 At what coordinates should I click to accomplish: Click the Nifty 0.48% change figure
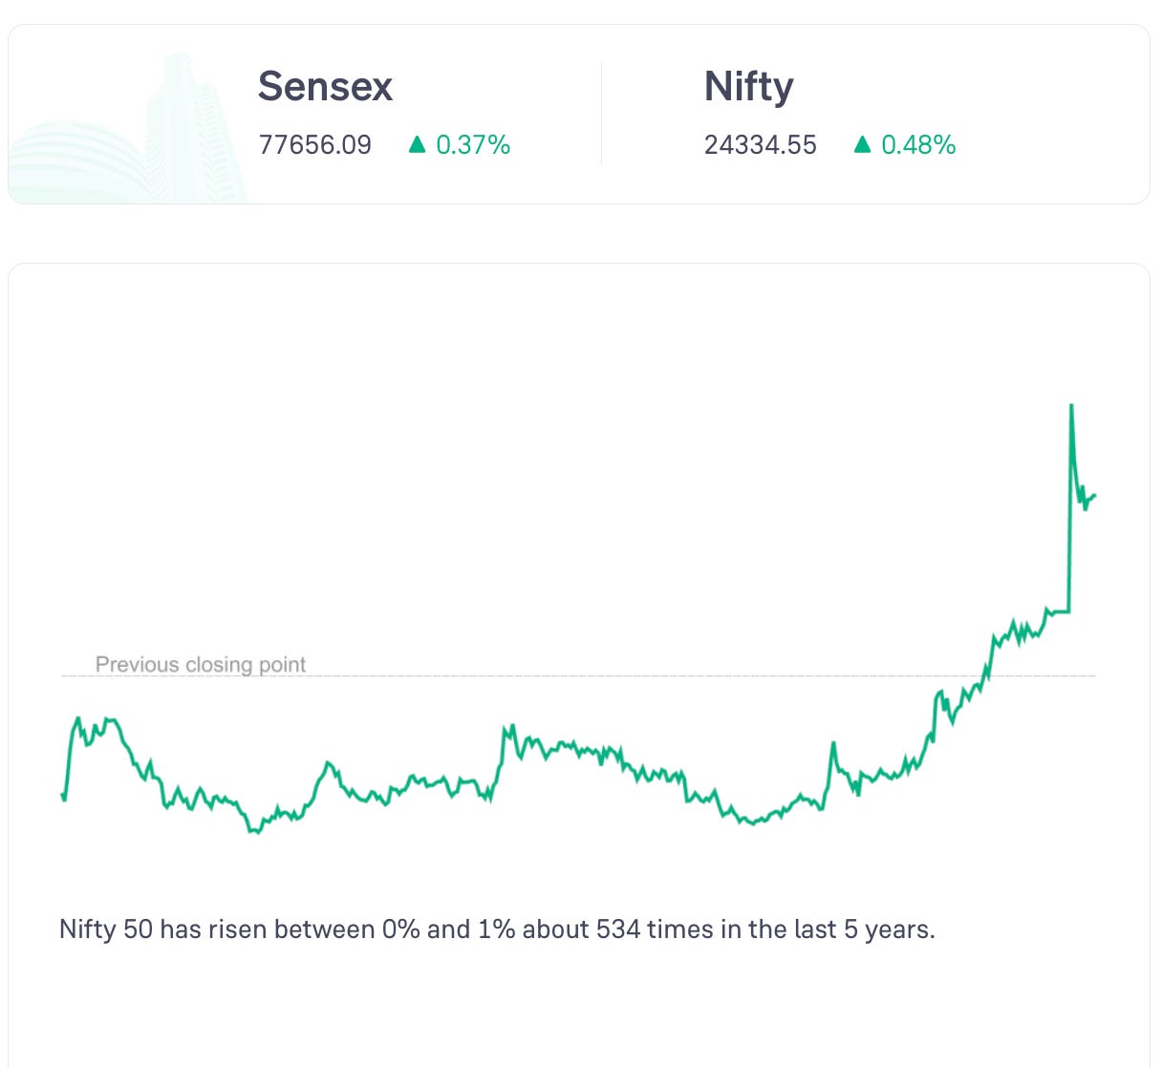point(918,145)
